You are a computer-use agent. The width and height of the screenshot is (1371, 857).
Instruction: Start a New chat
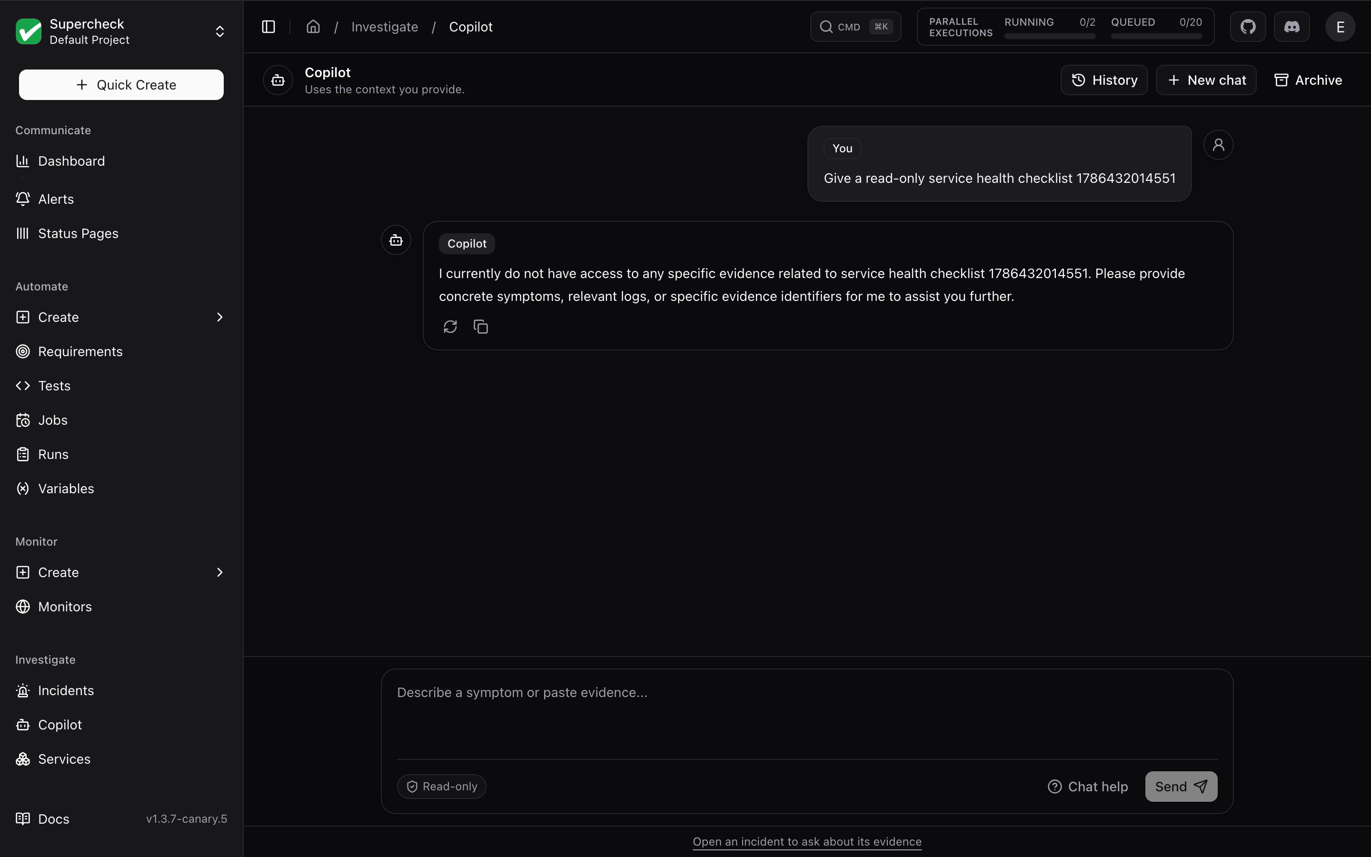tap(1206, 80)
